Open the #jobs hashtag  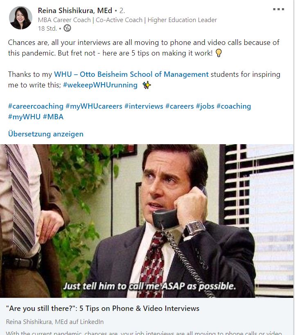click(205, 106)
